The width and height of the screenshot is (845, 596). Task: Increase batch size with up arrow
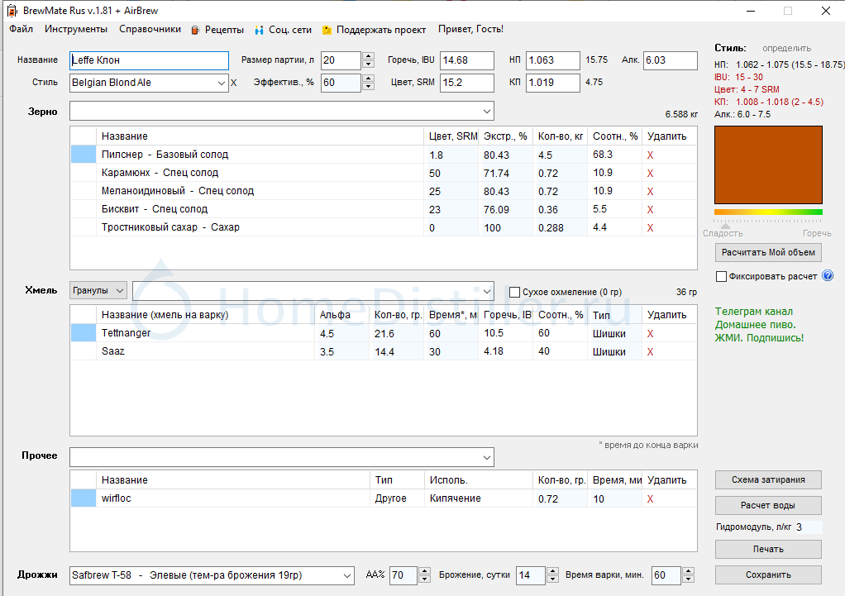[x=369, y=56]
